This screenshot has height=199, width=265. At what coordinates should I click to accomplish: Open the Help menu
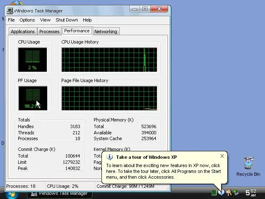pos(87,20)
